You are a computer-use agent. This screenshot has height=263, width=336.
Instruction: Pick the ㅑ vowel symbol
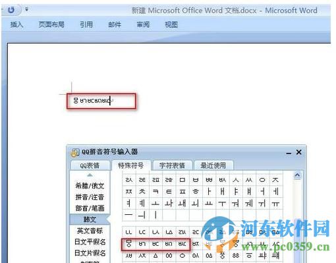point(236,192)
